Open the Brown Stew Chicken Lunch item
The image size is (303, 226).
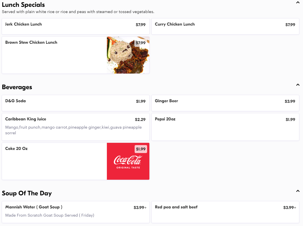pos(54,55)
